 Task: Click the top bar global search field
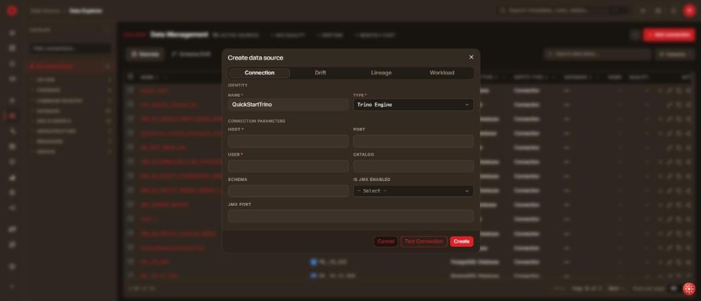[x=563, y=10]
